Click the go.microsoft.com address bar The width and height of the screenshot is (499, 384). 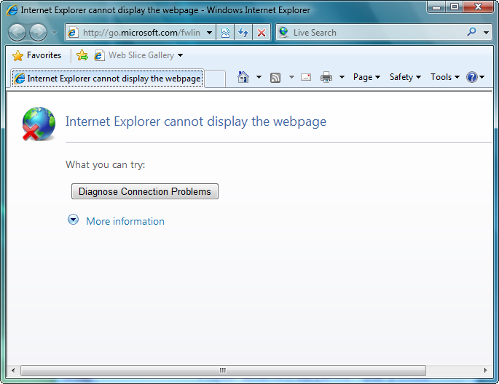point(141,33)
